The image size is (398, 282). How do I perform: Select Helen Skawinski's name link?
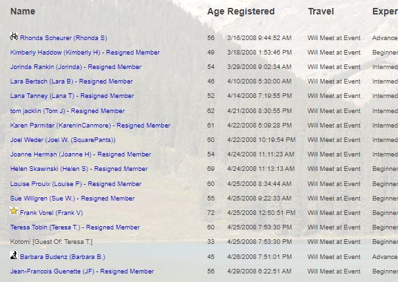click(x=79, y=169)
